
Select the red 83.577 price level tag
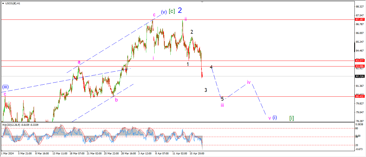(359, 60)
